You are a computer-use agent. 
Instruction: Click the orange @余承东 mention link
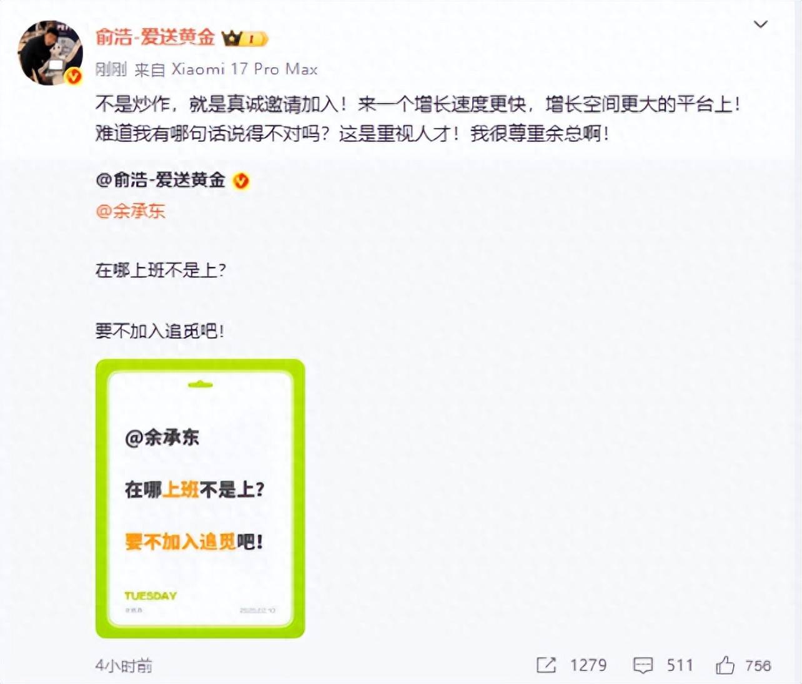131,211
